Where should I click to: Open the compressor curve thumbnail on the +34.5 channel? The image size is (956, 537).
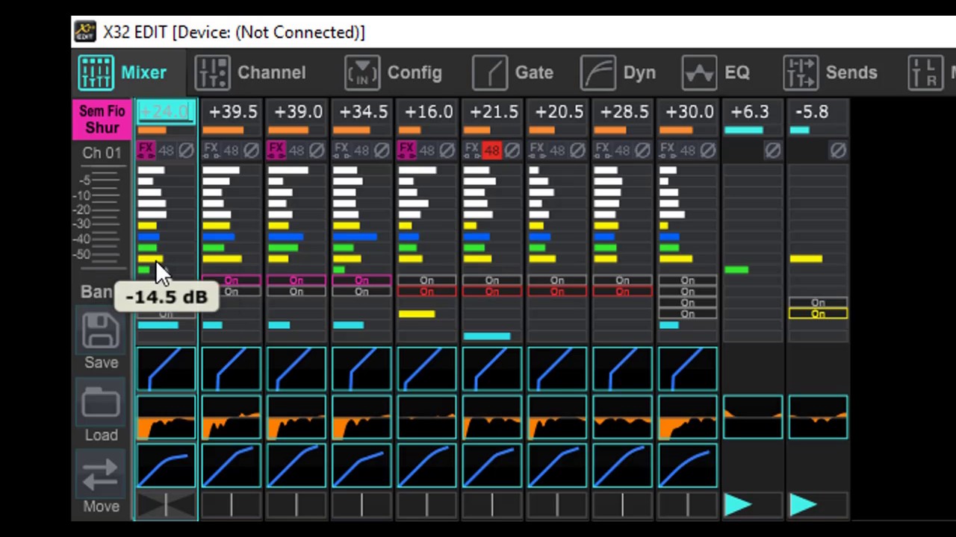pos(361,465)
